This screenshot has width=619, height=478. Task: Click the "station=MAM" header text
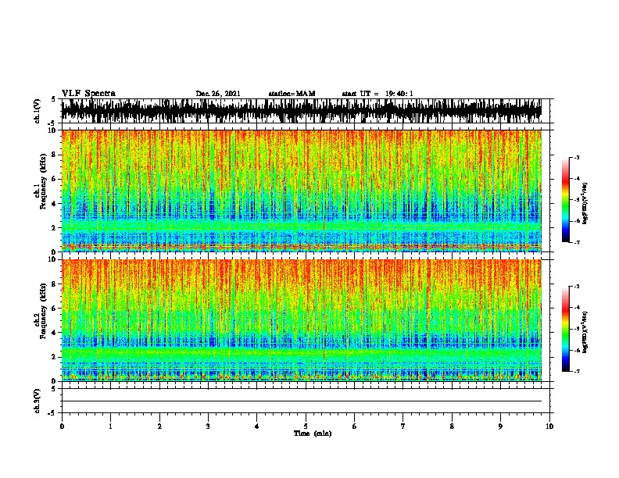pos(292,94)
